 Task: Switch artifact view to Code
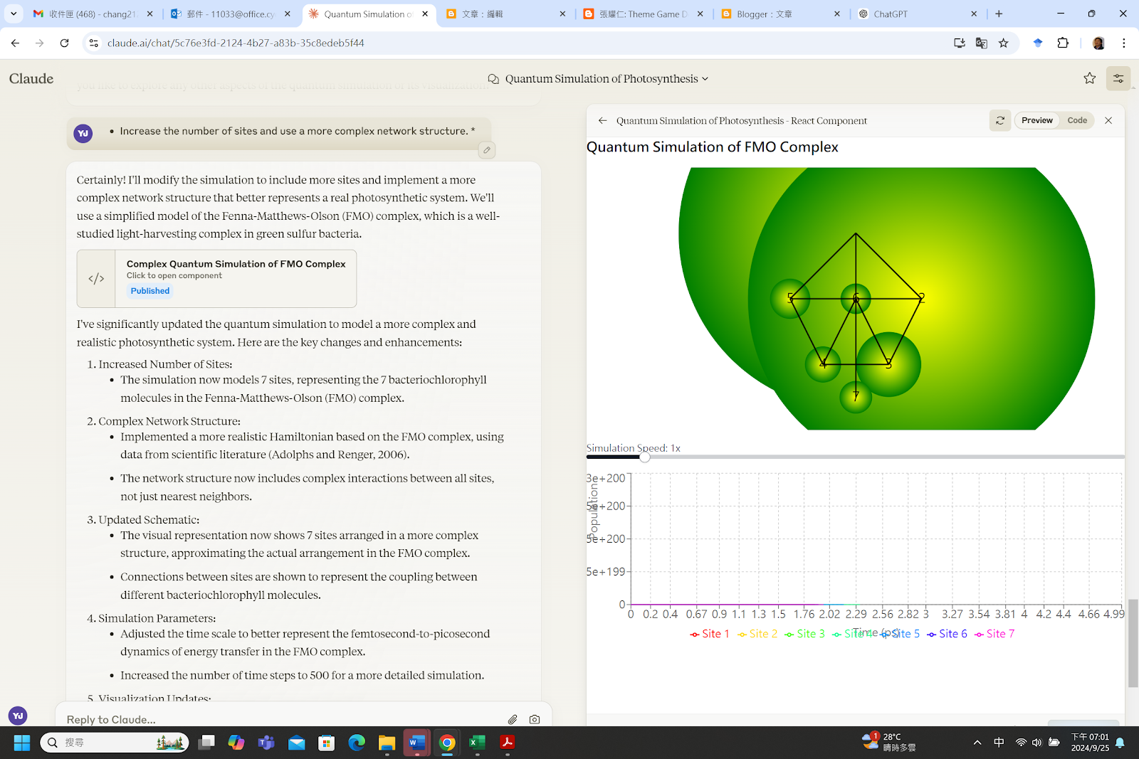click(x=1077, y=121)
